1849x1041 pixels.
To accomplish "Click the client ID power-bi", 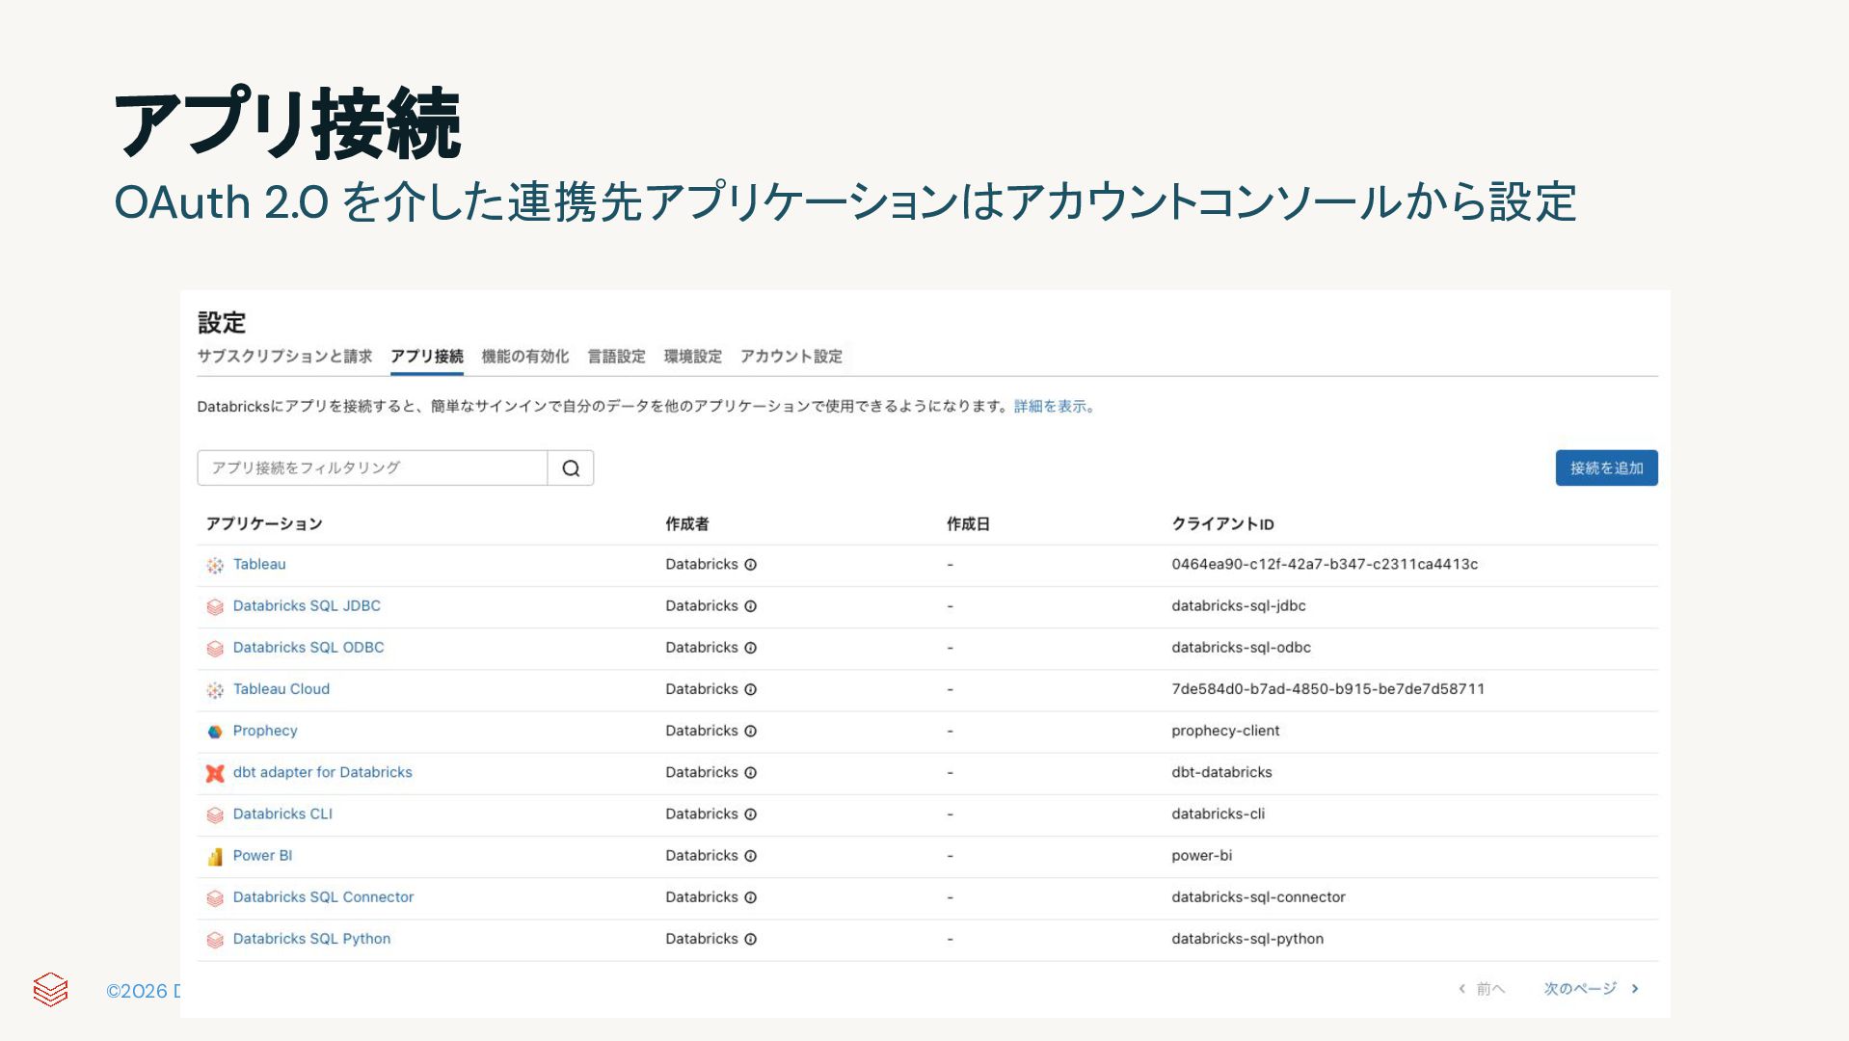I will pyautogui.click(x=1201, y=856).
